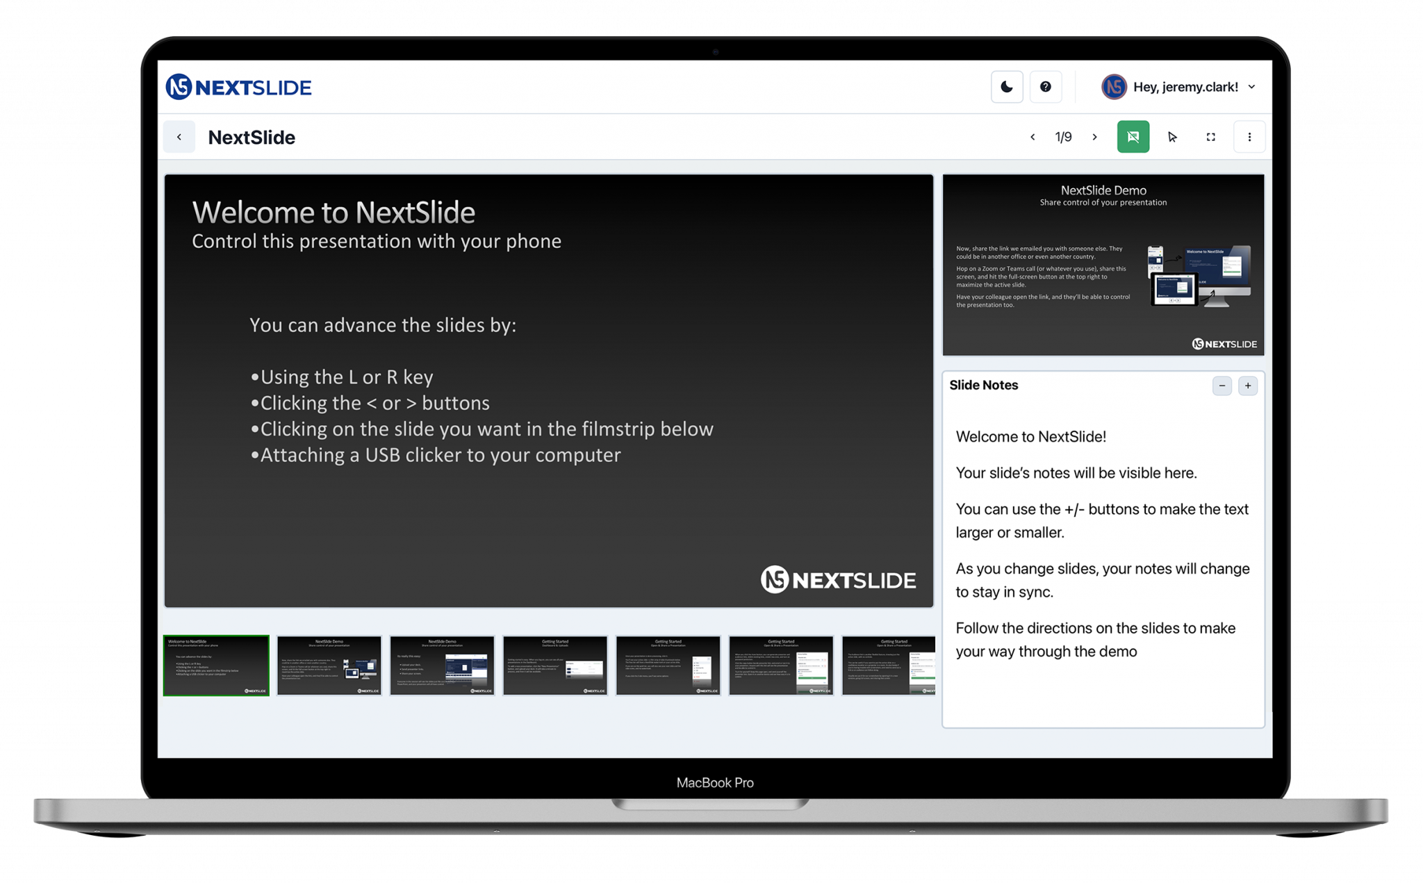This screenshot has width=1423, height=883.
Task: Open the NextSlide presentation title menu
Action: click(x=252, y=137)
